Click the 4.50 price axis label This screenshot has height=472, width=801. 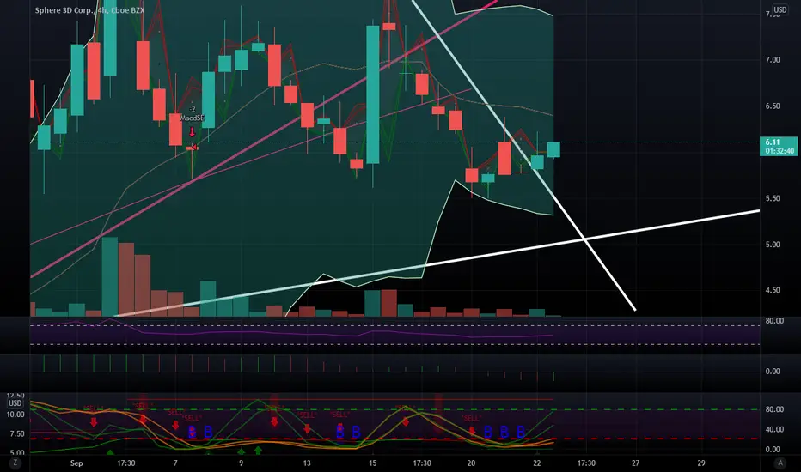(x=773, y=290)
